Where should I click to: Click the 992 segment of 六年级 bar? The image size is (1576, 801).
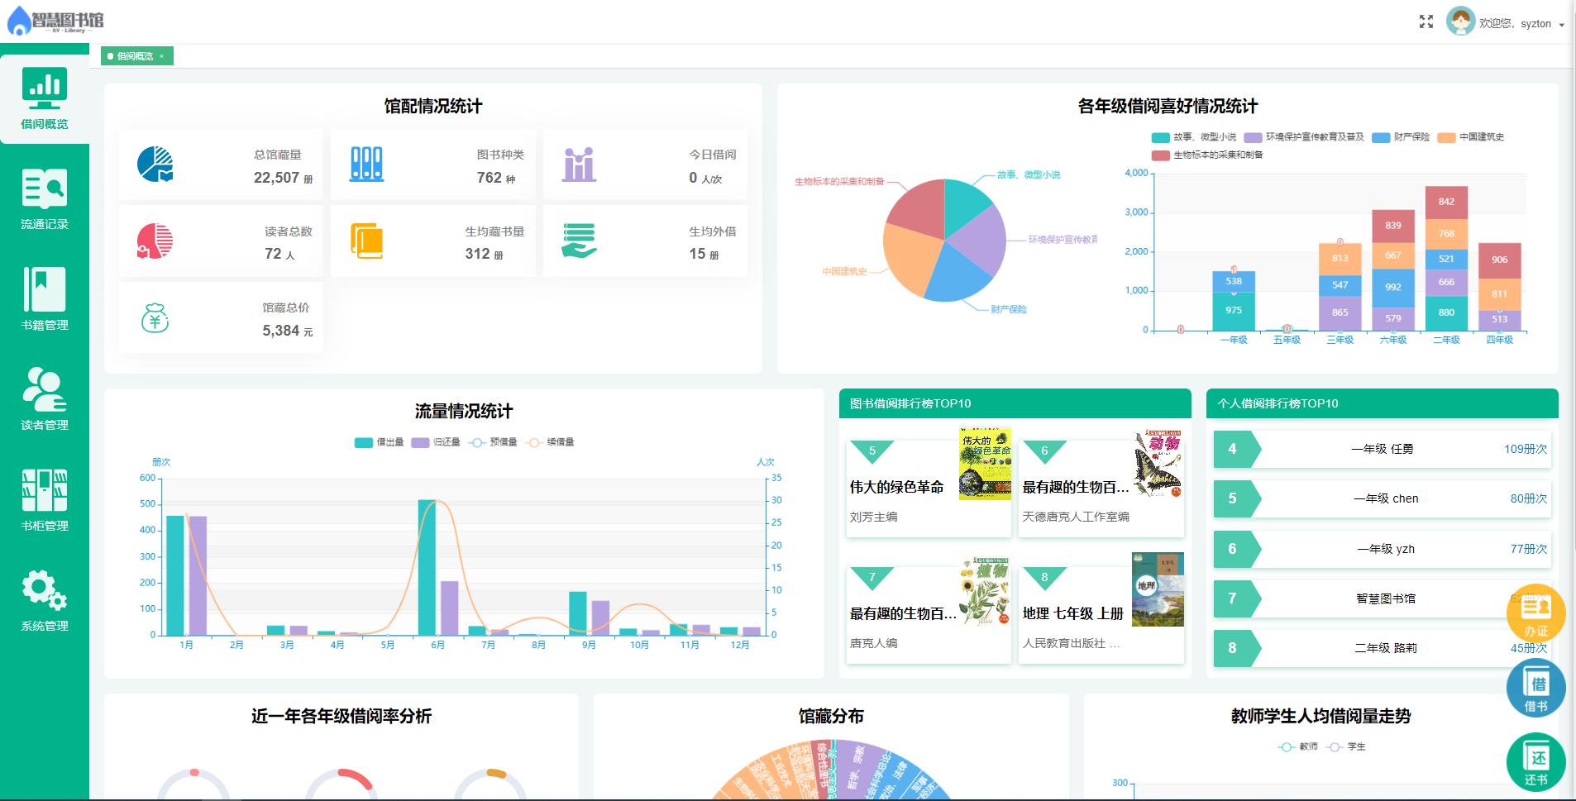coord(1393,288)
